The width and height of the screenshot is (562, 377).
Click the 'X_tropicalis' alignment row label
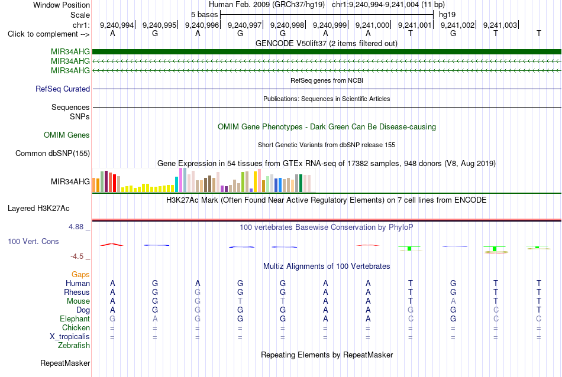70,337
